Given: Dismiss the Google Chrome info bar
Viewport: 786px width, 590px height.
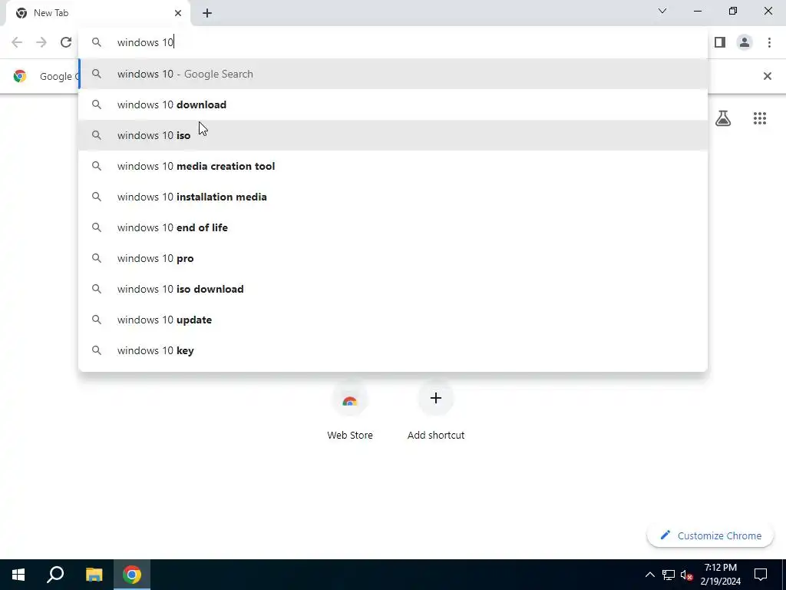Looking at the screenshot, I should click(x=767, y=76).
